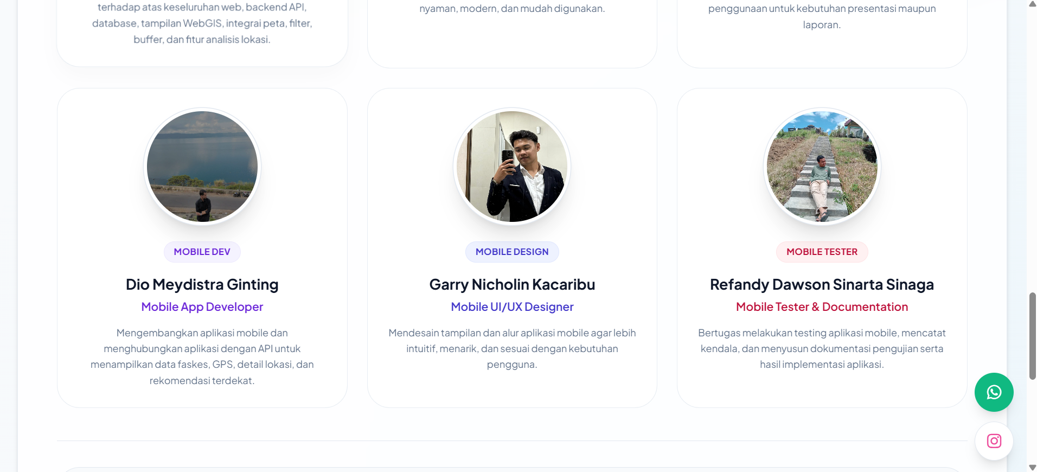
Task: Click the MOBILE DEV badge
Action: tap(202, 252)
